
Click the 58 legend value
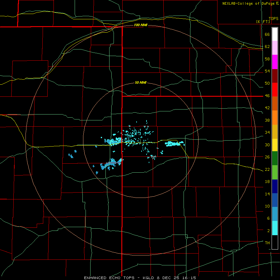pos(267,59)
